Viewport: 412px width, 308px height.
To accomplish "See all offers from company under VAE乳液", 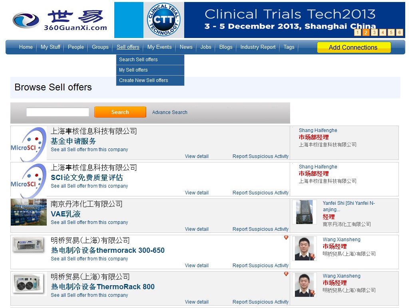I will 90,222.
